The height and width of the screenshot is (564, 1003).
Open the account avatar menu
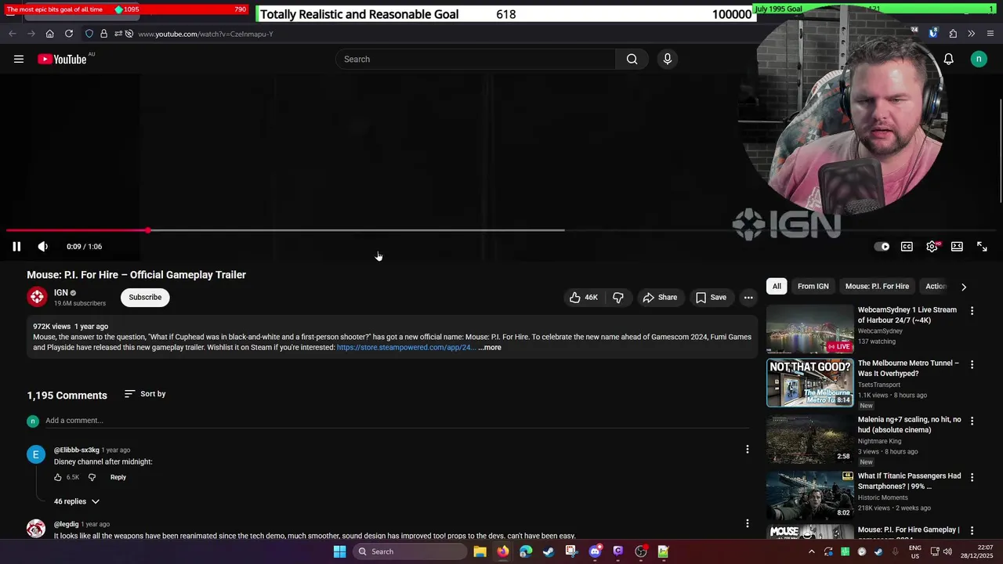[979, 59]
